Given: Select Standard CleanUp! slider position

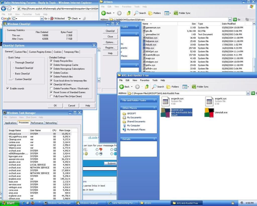Looking at the screenshot, I should (x=24, y=68).
